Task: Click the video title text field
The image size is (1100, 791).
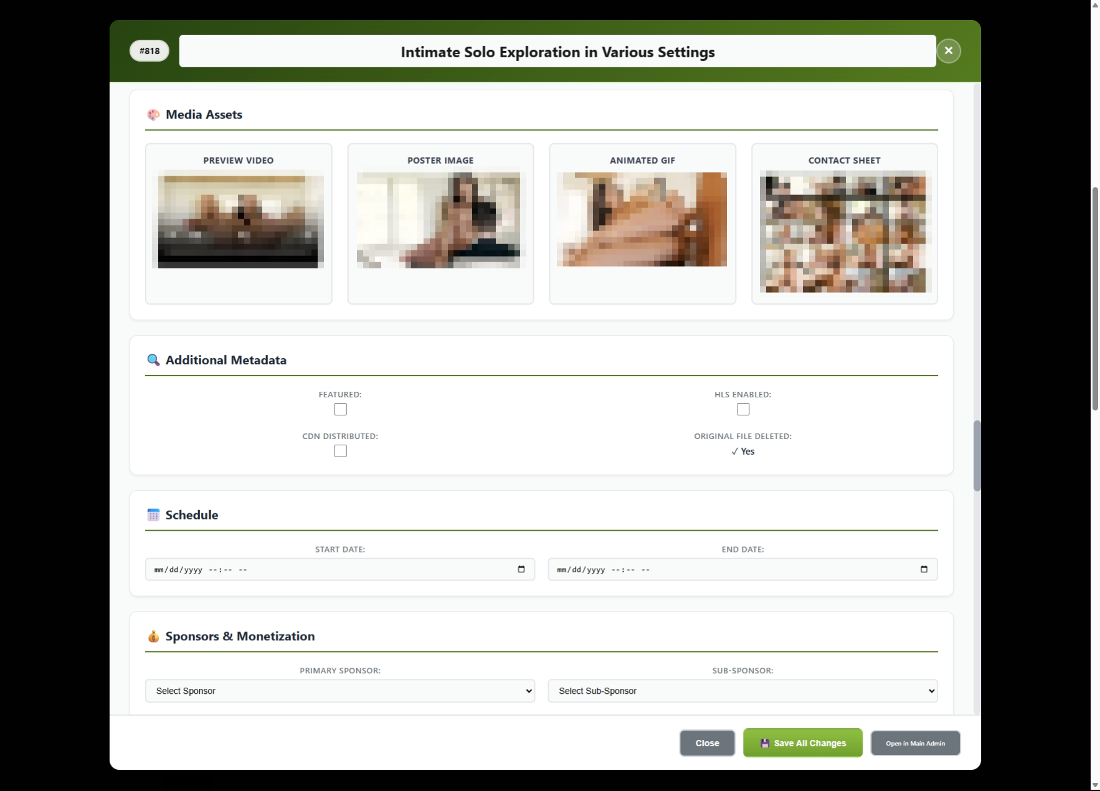Action: [557, 52]
